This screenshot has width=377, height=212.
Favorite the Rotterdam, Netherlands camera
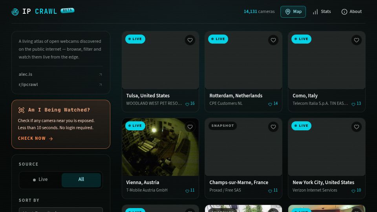coord(273,40)
